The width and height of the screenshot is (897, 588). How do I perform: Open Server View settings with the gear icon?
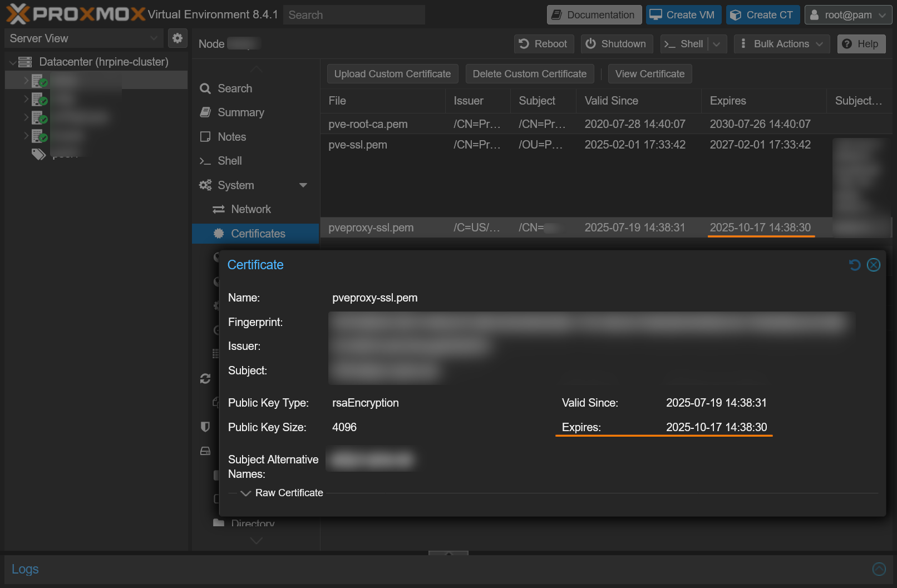[178, 38]
